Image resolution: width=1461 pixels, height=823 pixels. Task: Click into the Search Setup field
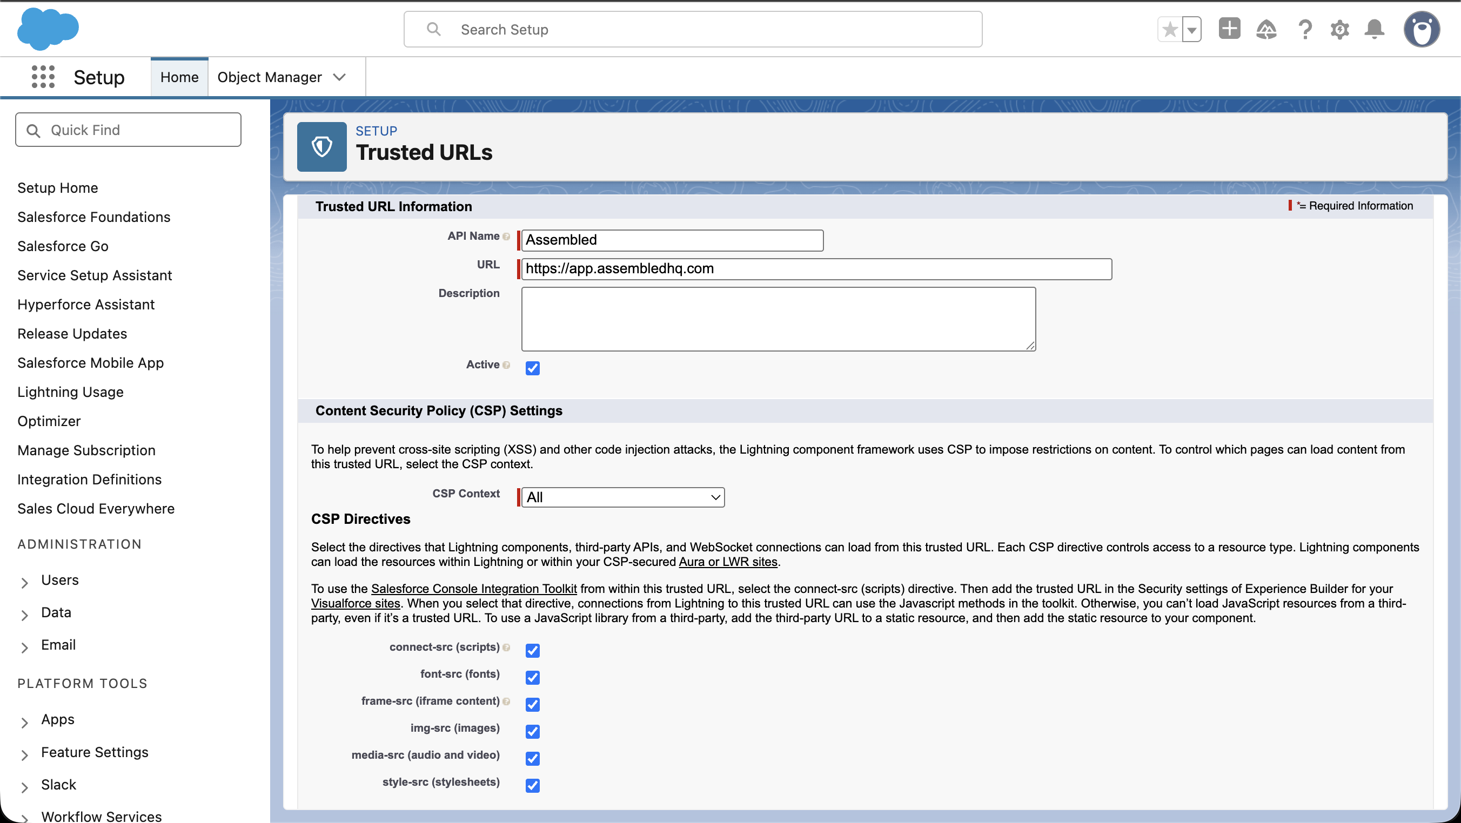[693, 29]
